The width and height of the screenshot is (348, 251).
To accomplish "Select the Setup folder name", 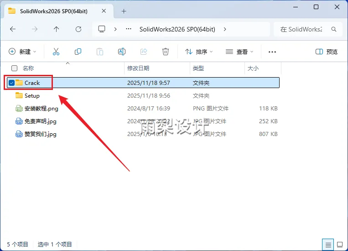I will pyautogui.click(x=32, y=96).
